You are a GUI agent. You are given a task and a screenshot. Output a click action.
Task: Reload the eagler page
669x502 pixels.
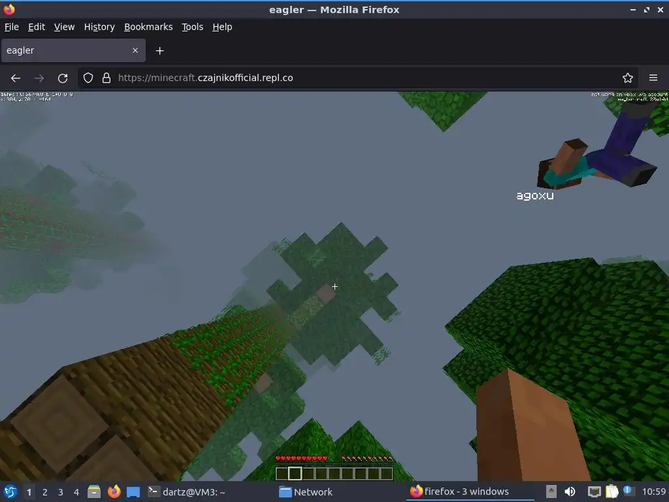63,78
